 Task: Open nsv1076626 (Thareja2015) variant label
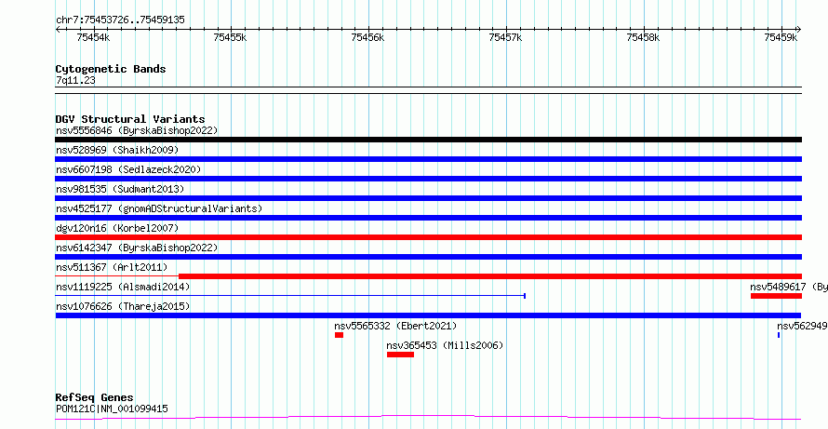(x=123, y=306)
